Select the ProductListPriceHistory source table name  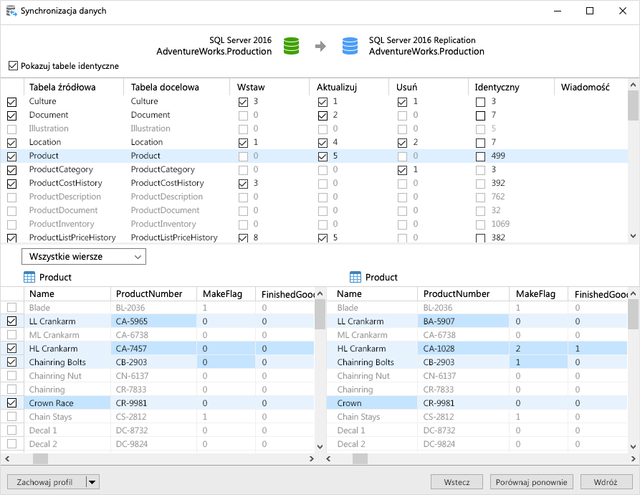(72, 237)
